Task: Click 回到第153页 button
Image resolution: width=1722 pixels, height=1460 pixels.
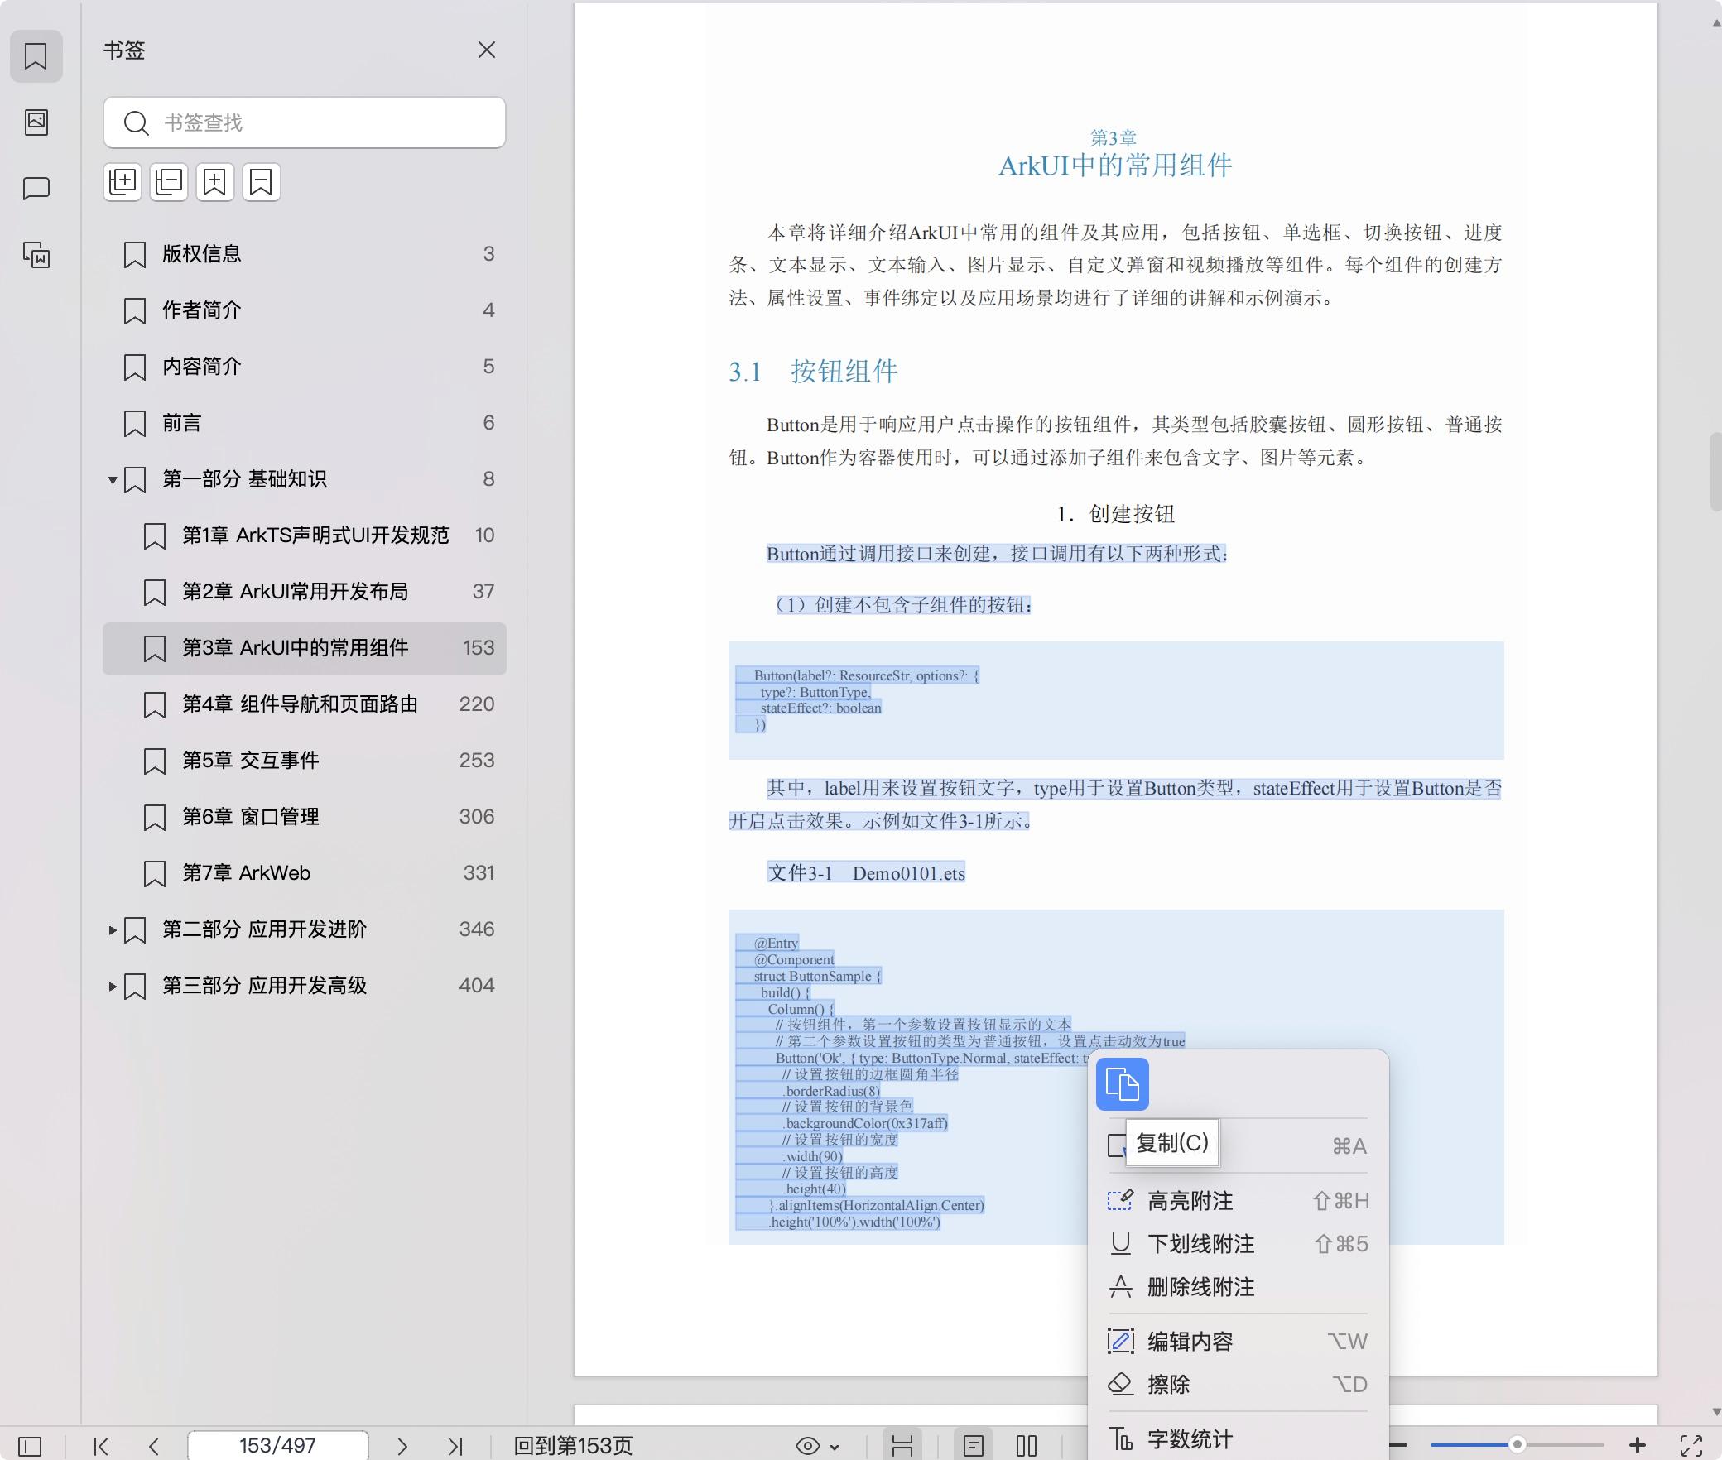Action: point(573,1446)
